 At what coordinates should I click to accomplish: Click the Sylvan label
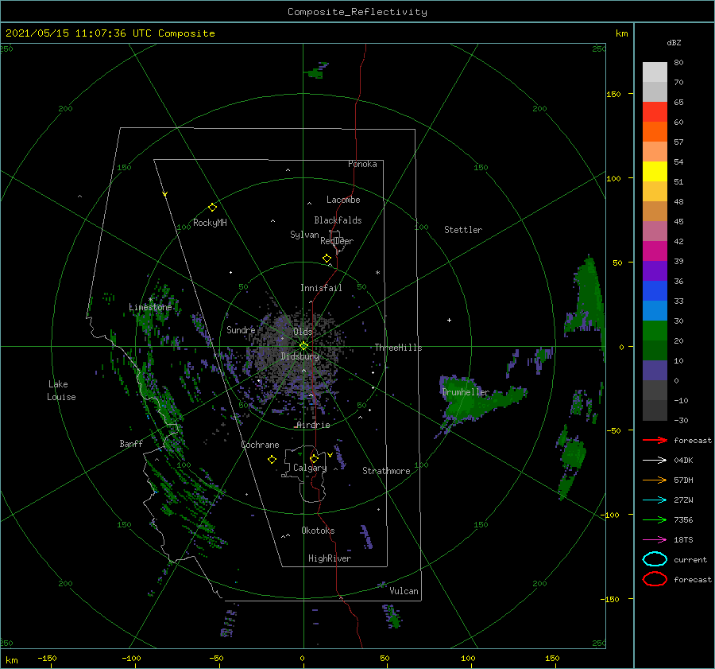pos(304,235)
